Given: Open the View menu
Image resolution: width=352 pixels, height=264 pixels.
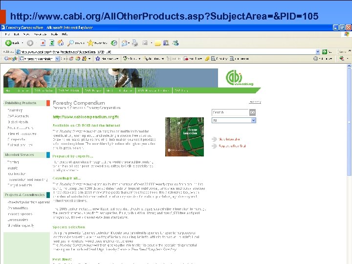Looking at the screenshot, I should pos(26,34).
